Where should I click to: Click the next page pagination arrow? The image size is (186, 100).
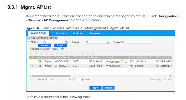[58, 79]
